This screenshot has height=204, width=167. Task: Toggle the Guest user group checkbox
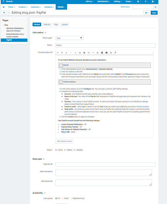click(62, 198)
